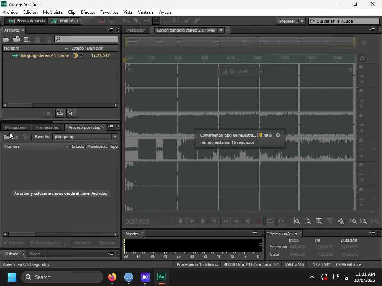Screen dimensions: 382x286
Task: Open editor panel options menu
Action: coord(372,30)
